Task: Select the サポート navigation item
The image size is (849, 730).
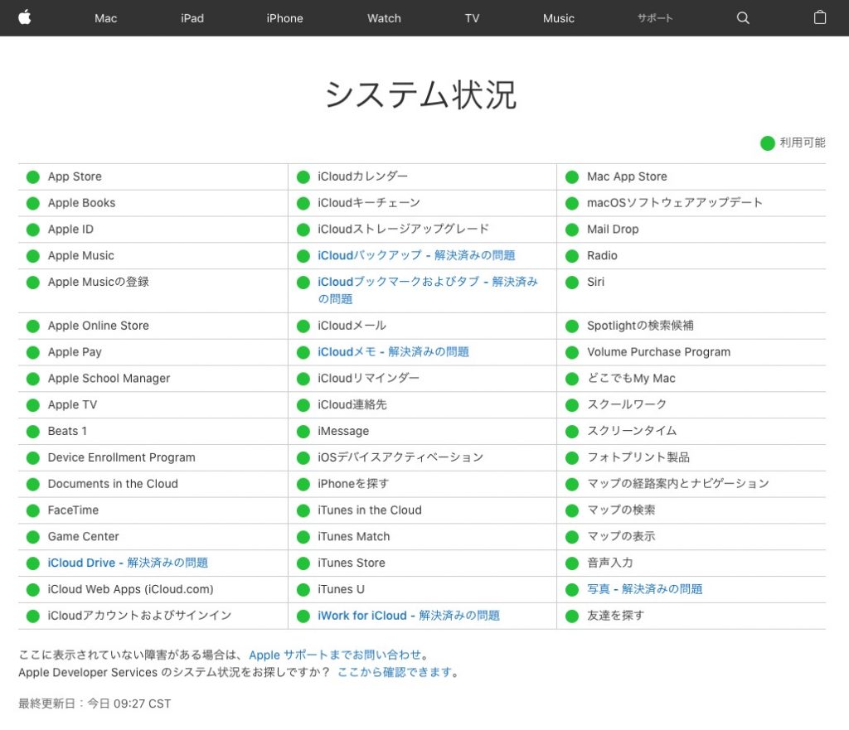Action: click(x=655, y=18)
